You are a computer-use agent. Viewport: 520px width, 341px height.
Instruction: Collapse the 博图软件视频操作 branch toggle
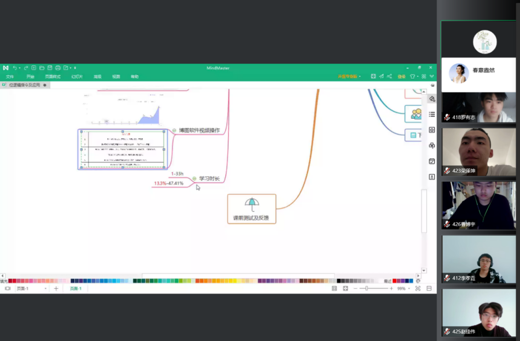174,130
